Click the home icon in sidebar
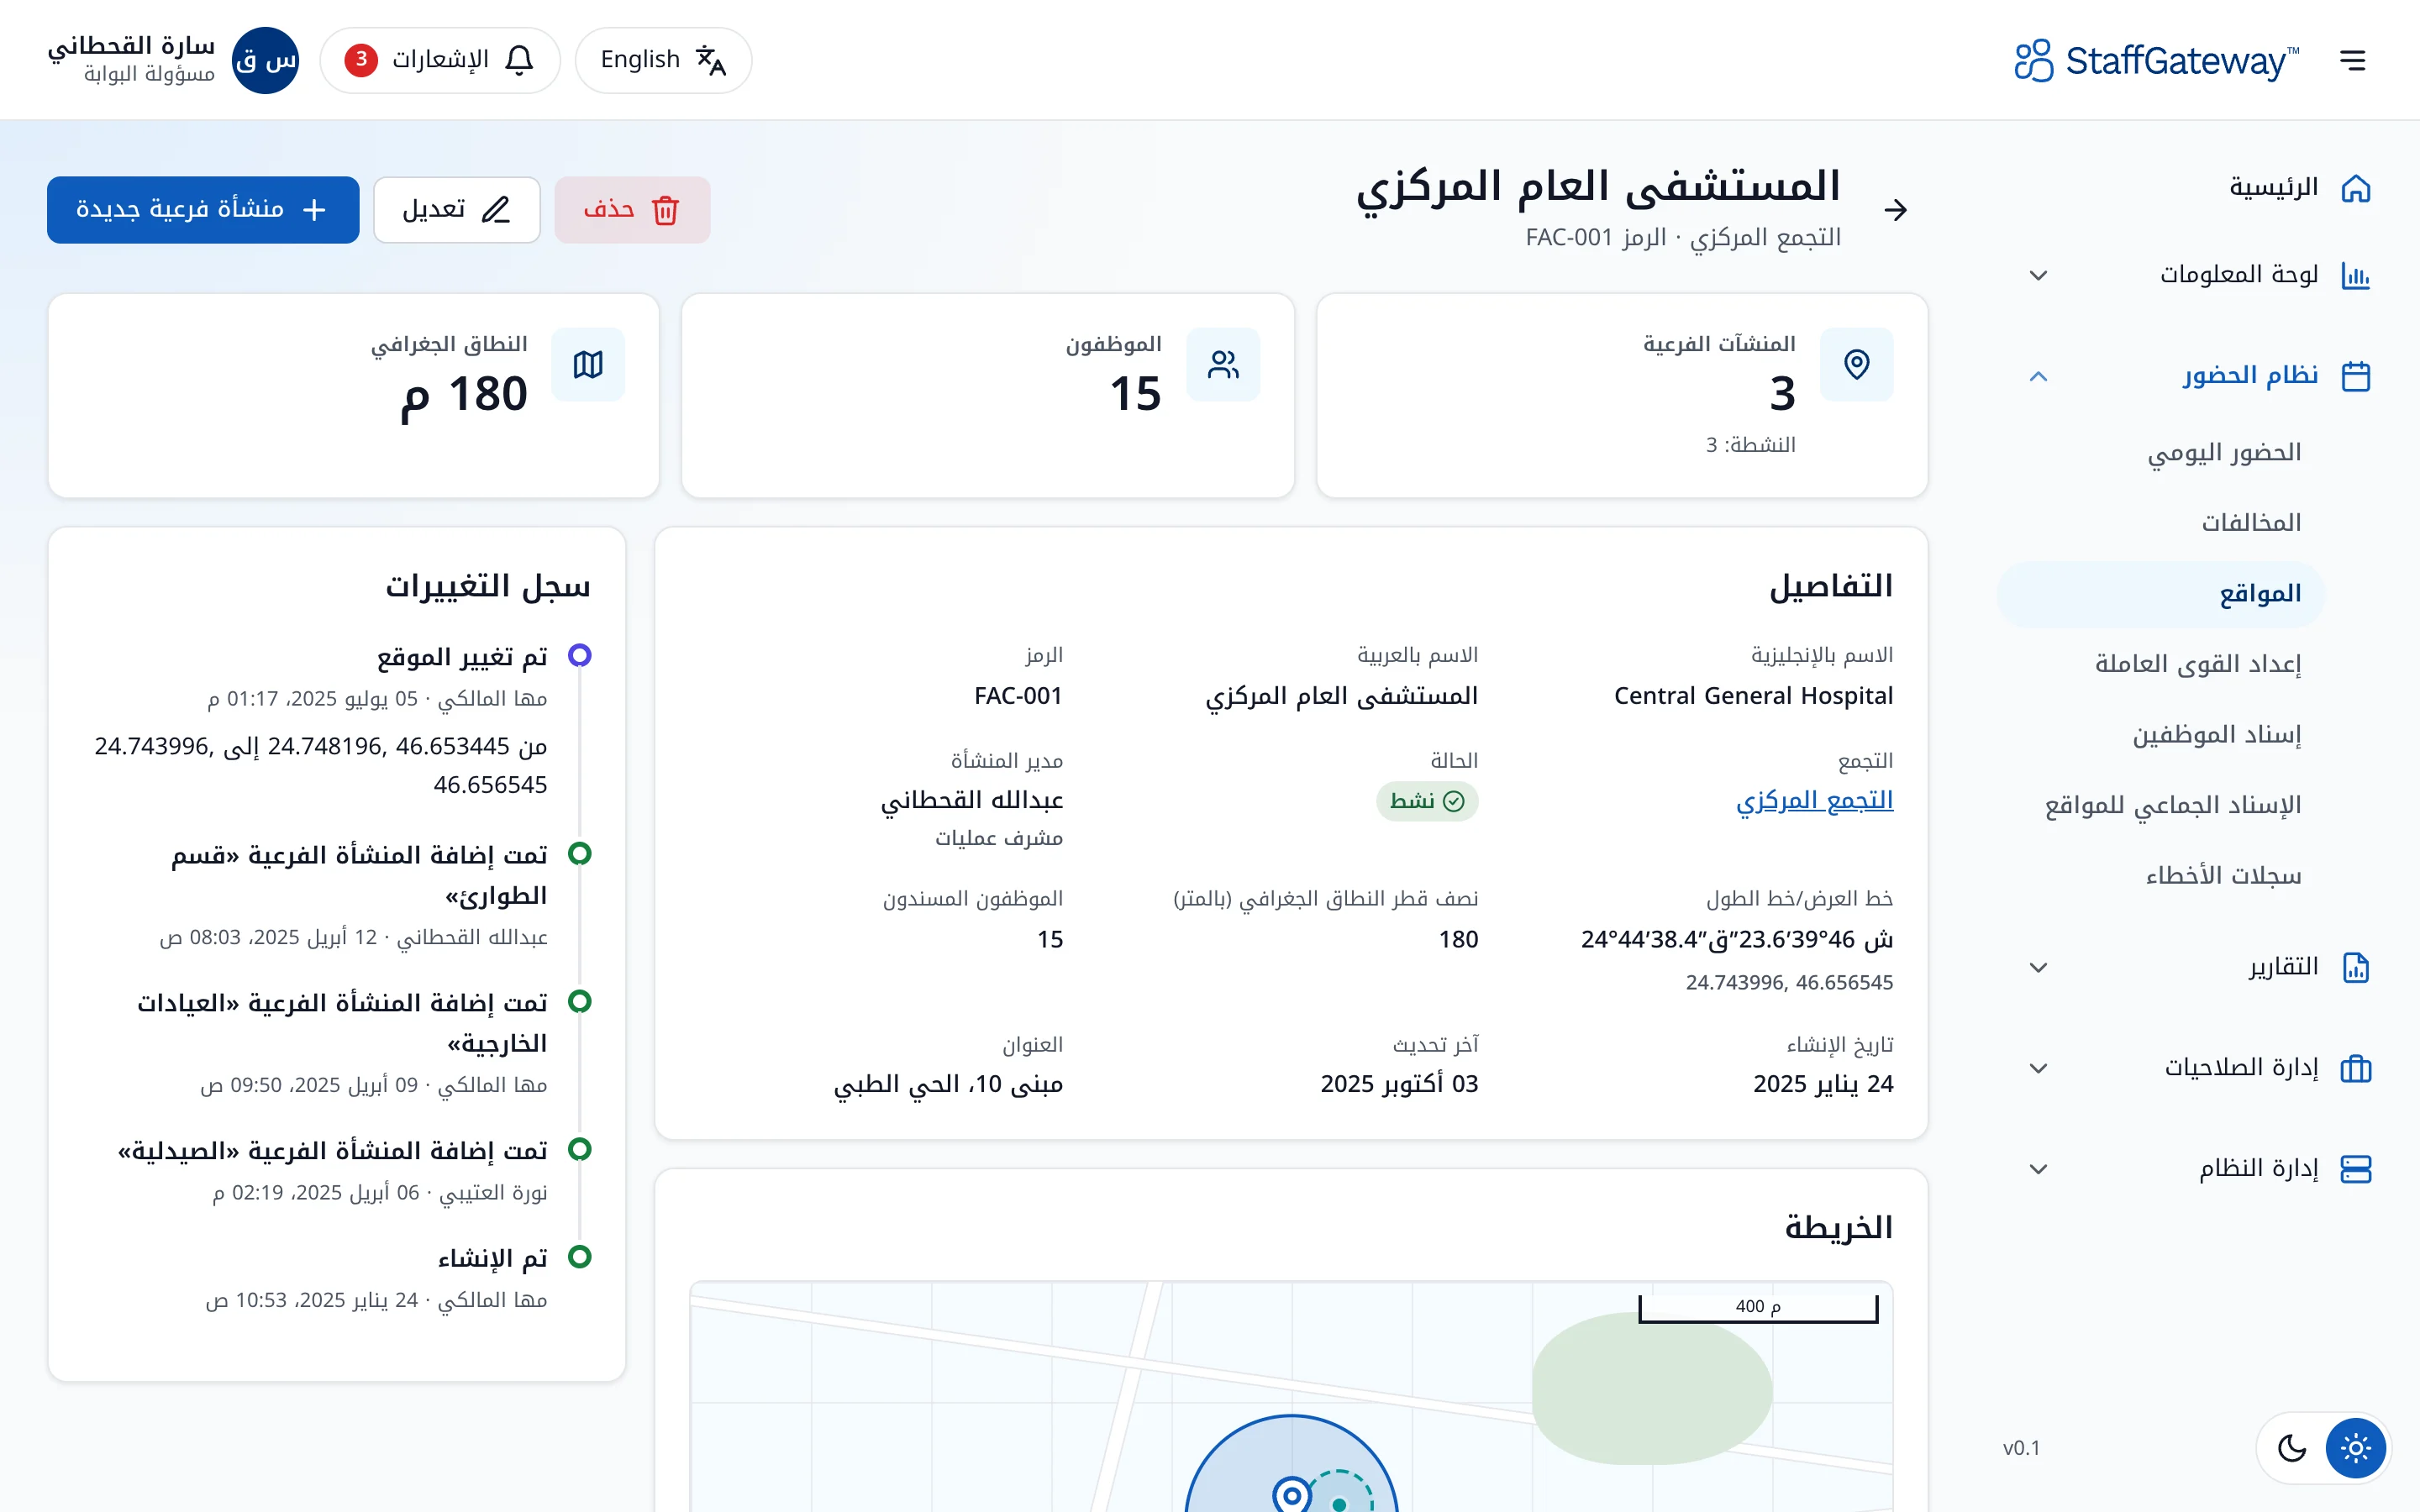This screenshot has height=1512, width=2420. point(2355,188)
